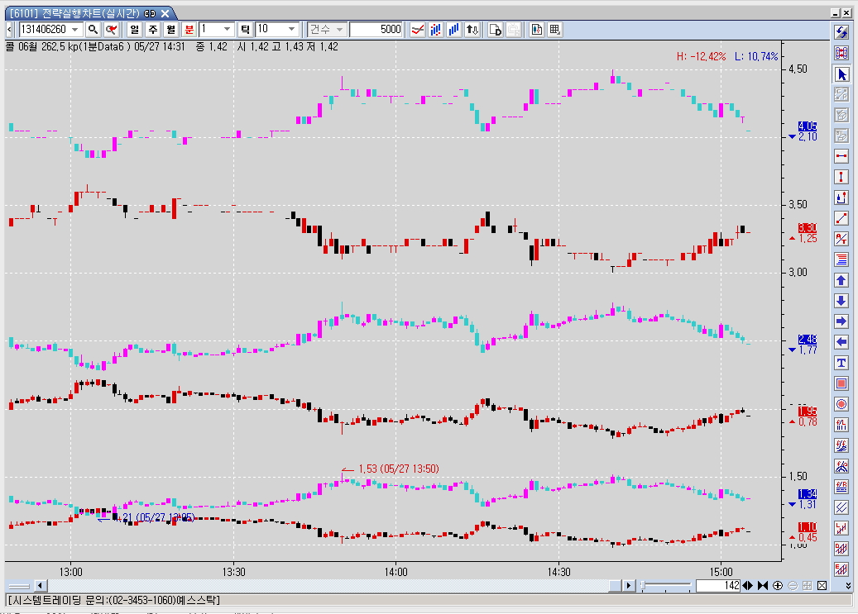Image resolution: width=858 pixels, height=614 pixels.
Task: Select the [6101] 전략실행차트(실시간) tab
Action: coord(89,13)
